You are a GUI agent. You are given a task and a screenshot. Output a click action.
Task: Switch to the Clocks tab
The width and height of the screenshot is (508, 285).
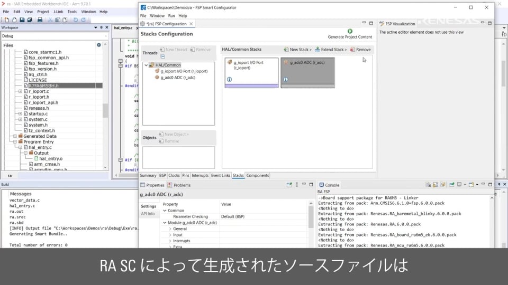click(174, 175)
